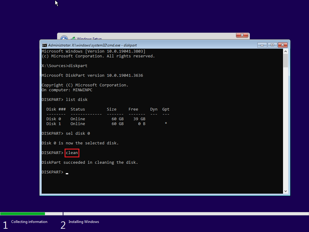Click the 'list disk' command text
This screenshot has width=309, height=232.
coord(77,100)
